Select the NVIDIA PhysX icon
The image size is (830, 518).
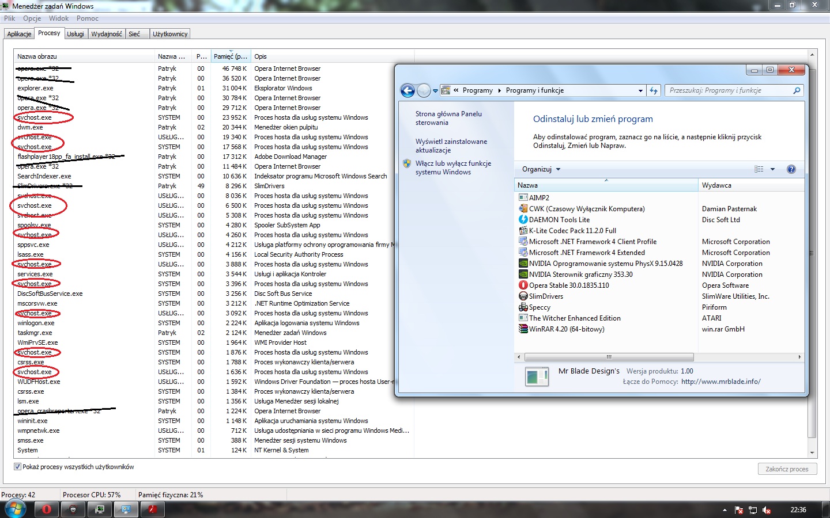(x=523, y=263)
